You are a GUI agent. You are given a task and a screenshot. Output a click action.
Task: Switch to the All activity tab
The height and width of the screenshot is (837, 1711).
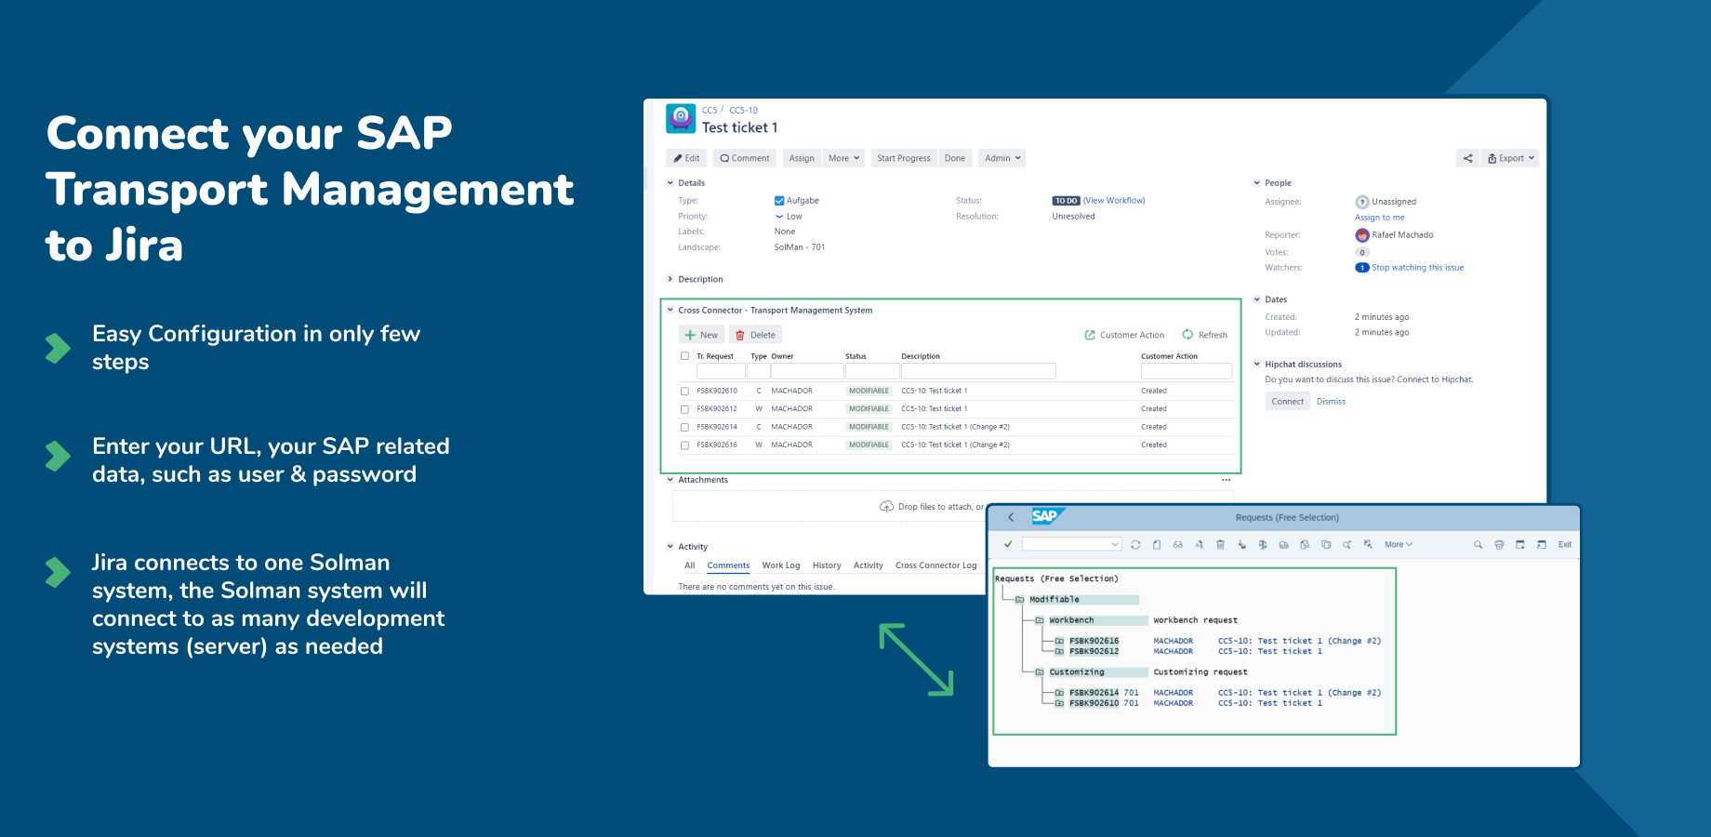pyautogui.click(x=690, y=565)
